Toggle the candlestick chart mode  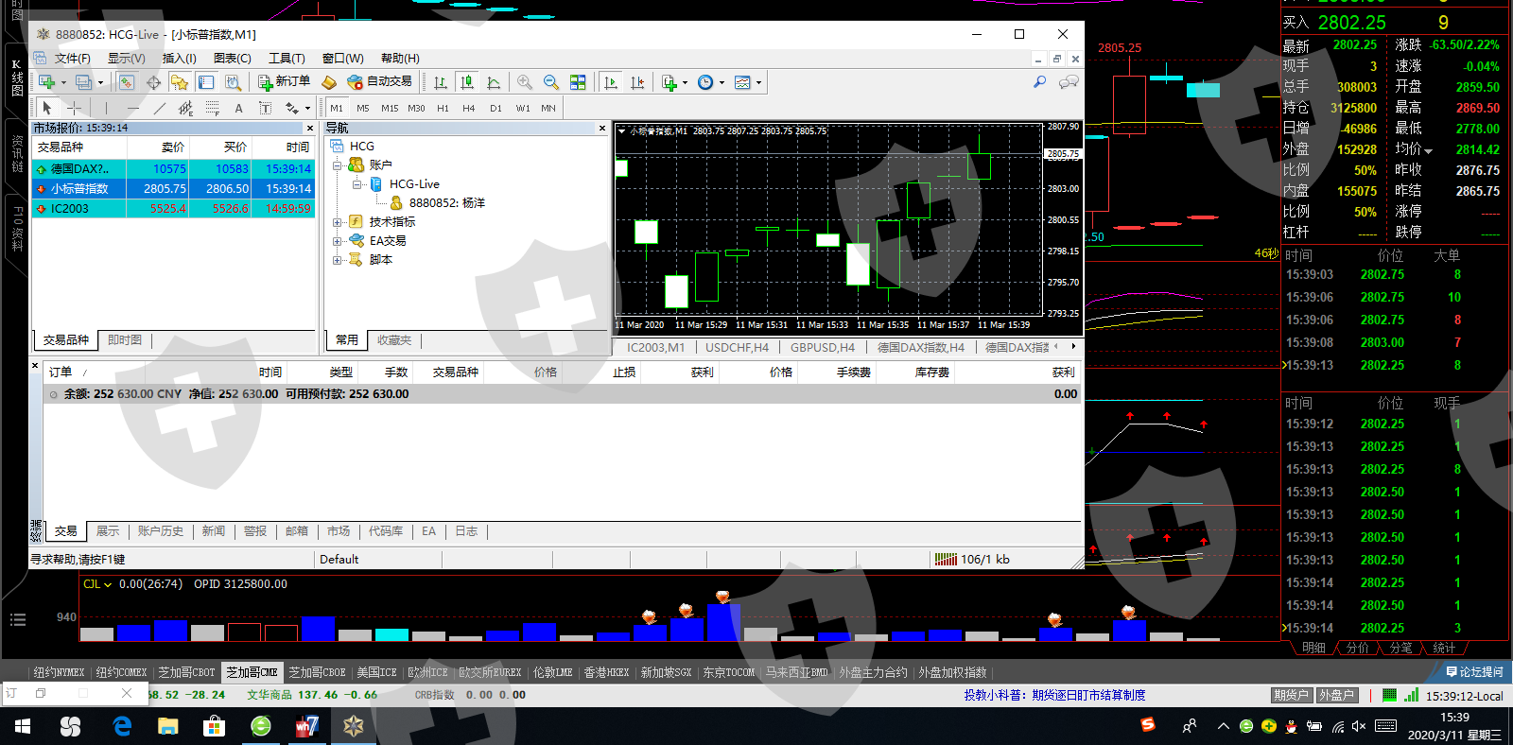pos(466,83)
